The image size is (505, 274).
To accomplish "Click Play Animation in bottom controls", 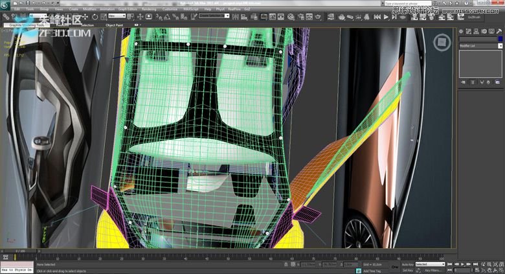I will 463,264.
